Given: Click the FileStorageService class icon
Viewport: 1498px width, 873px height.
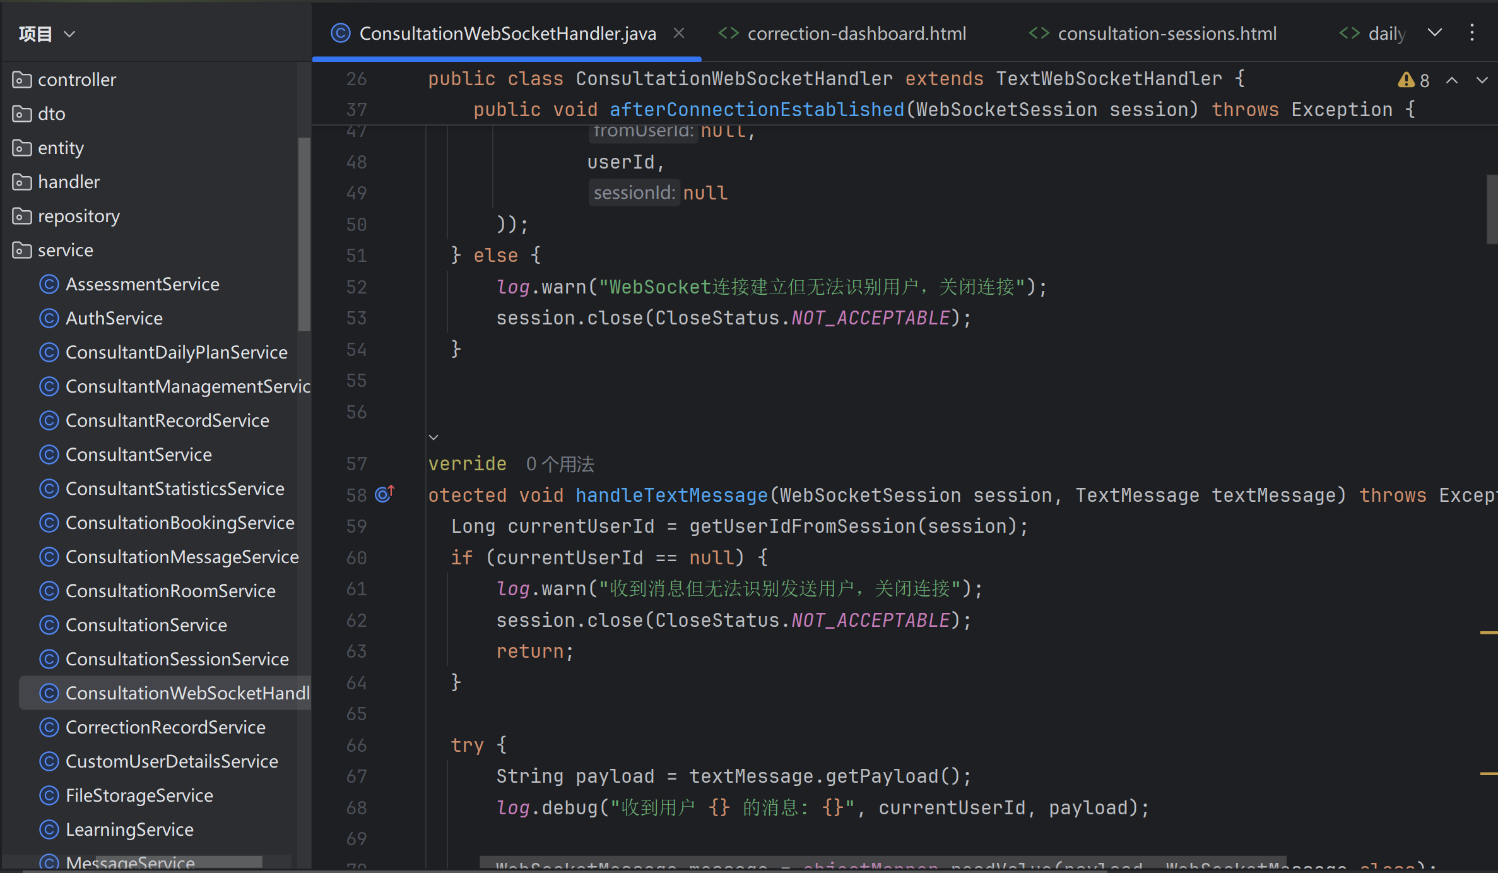Looking at the screenshot, I should click(49, 795).
